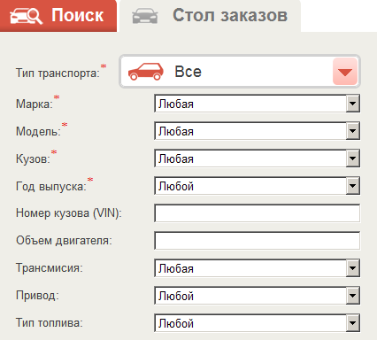This screenshot has width=377, height=340.
Task: Expand the Модель dropdown arrow
Action: click(353, 131)
